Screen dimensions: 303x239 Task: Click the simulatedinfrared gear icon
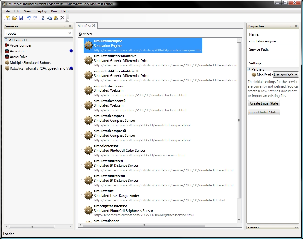coord(89,166)
